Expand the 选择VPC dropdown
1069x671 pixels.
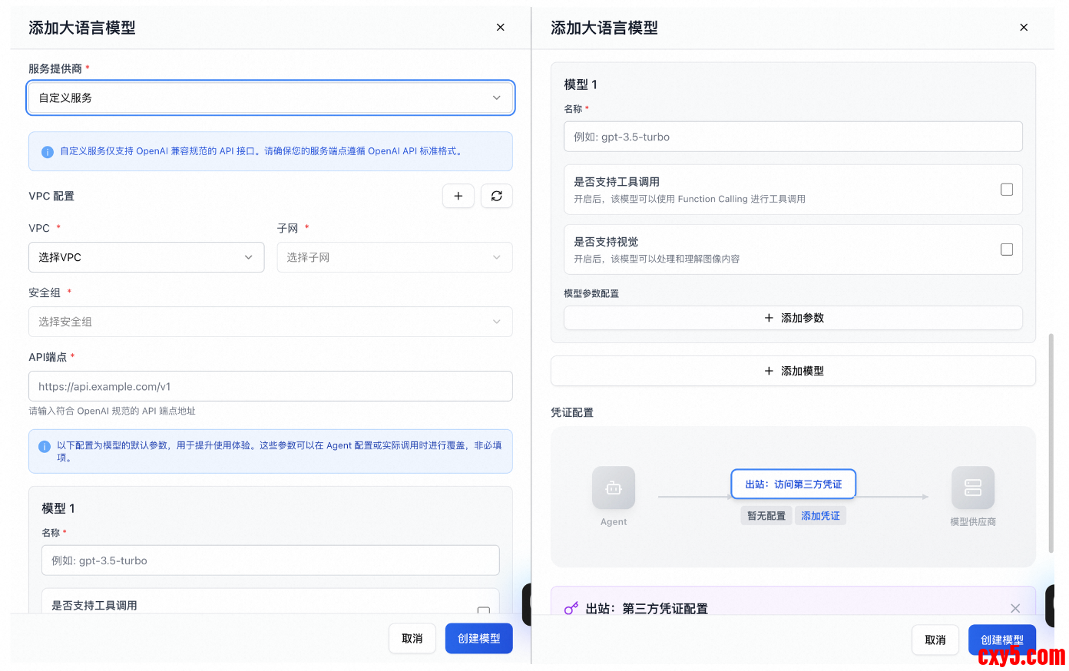[x=146, y=257]
